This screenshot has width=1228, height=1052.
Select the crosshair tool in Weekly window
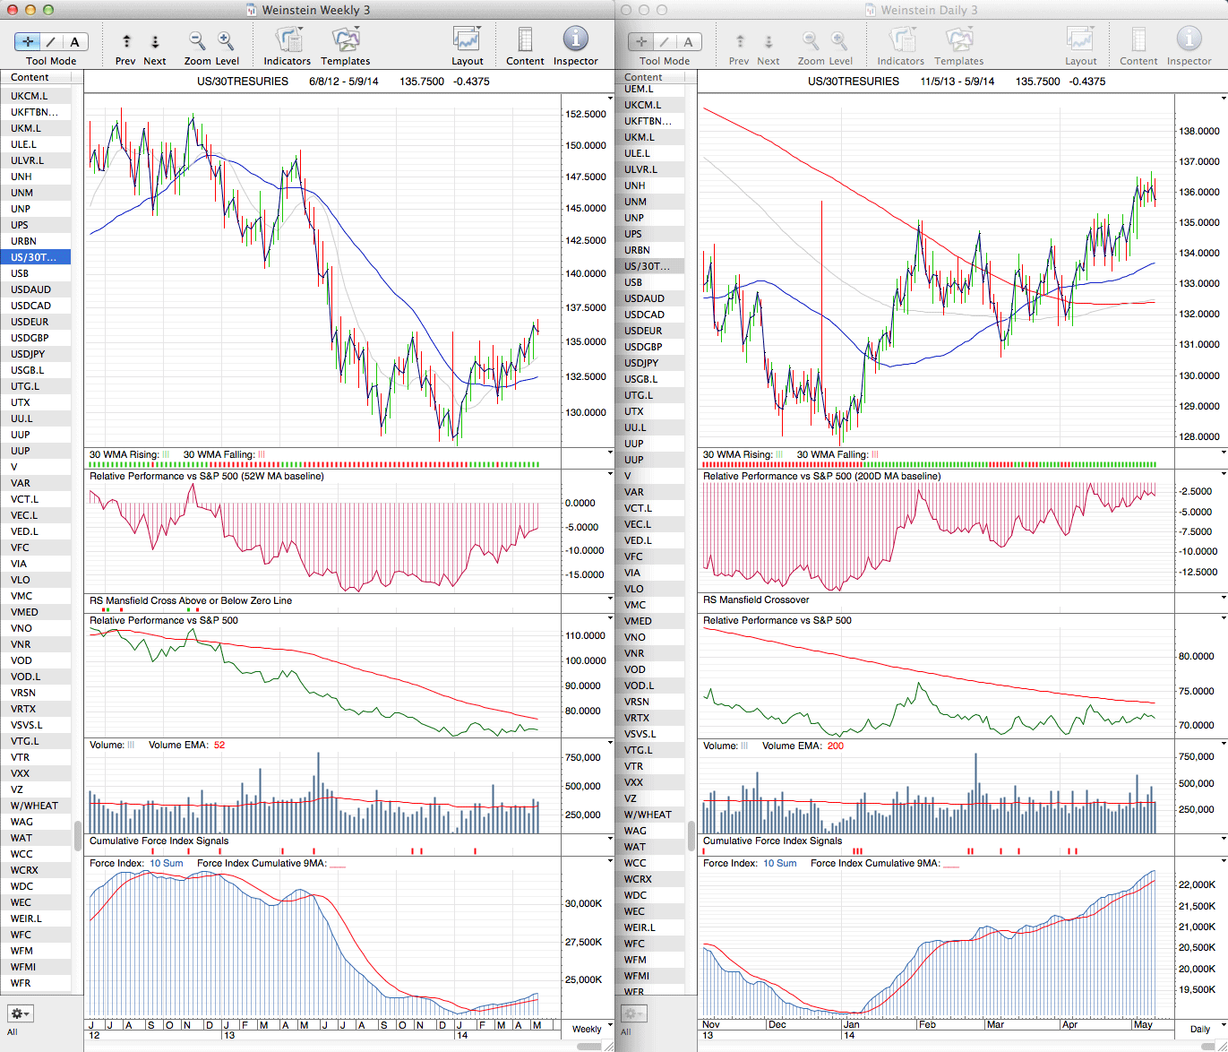pyautogui.click(x=28, y=41)
